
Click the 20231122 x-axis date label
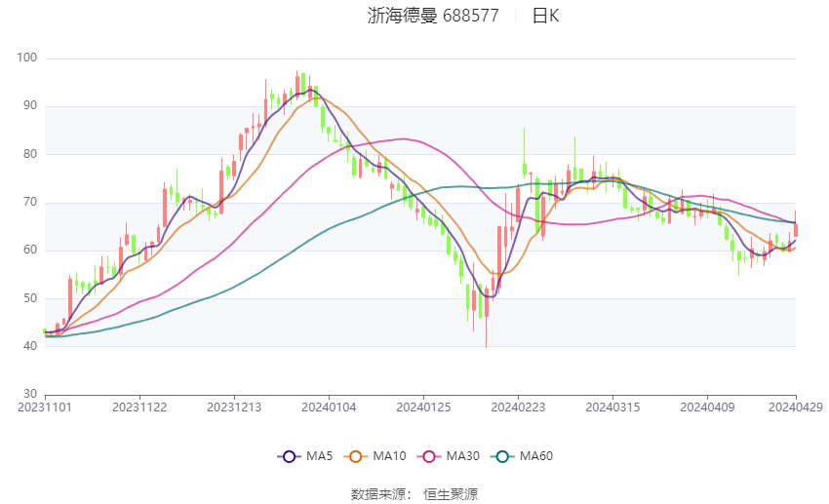pyautogui.click(x=139, y=407)
